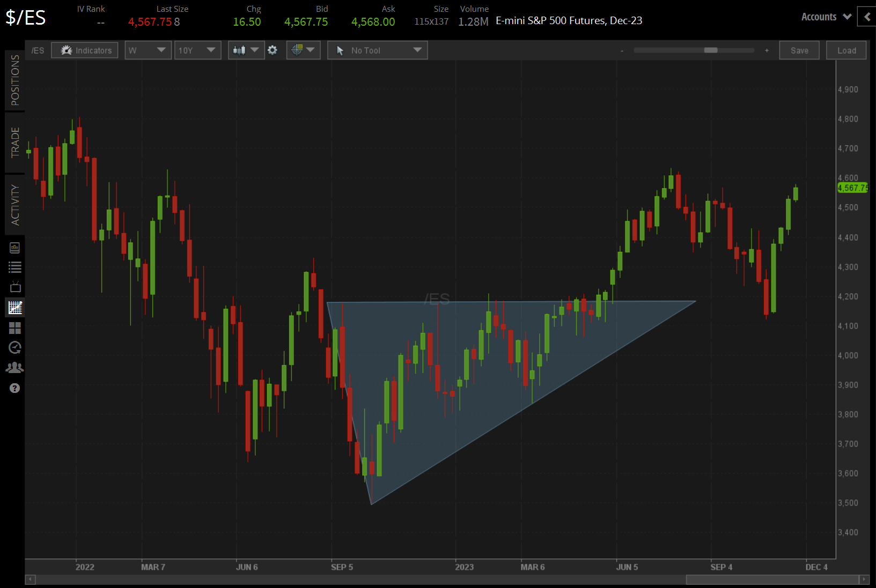Open the Scan list icon in sidebar
Viewport: 876px width, 588px height.
click(14, 267)
